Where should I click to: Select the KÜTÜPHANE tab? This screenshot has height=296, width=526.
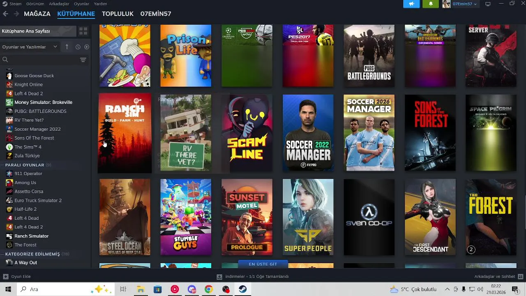[76, 14]
